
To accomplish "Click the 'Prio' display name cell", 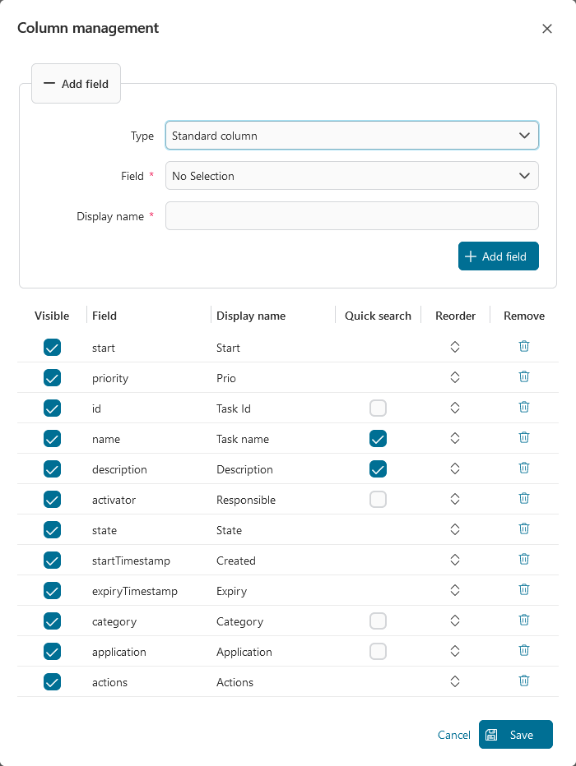I will 226,378.
